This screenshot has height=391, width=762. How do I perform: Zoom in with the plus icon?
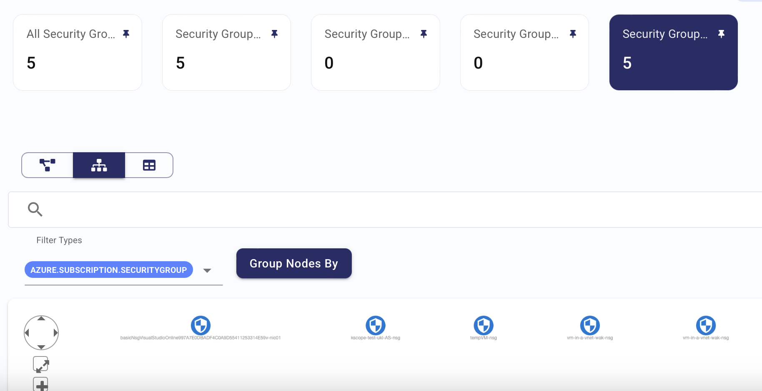(41, 384)
